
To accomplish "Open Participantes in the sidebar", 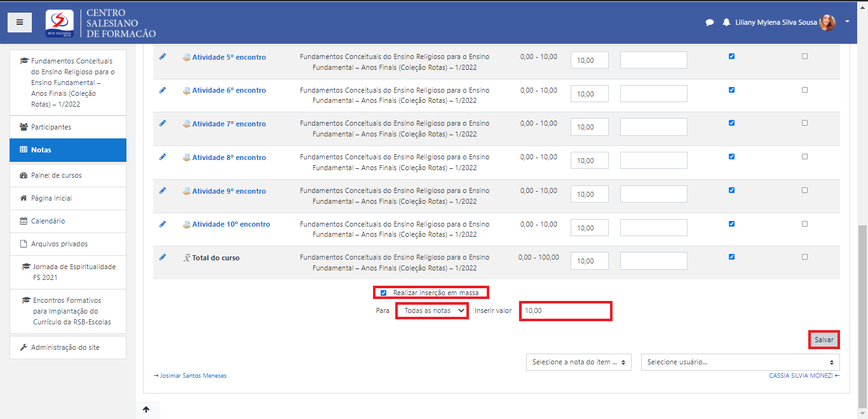I will 51,127.
